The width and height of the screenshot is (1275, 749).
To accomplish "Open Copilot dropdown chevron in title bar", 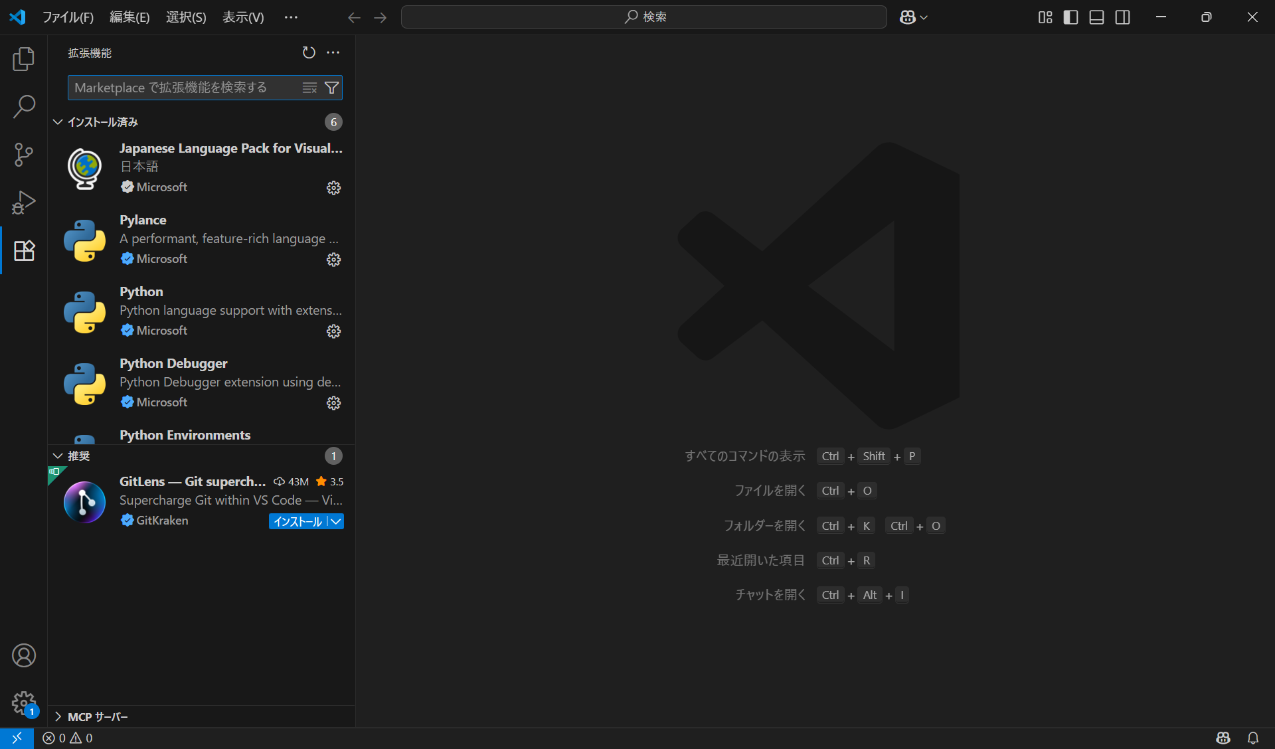I will 923,17.
